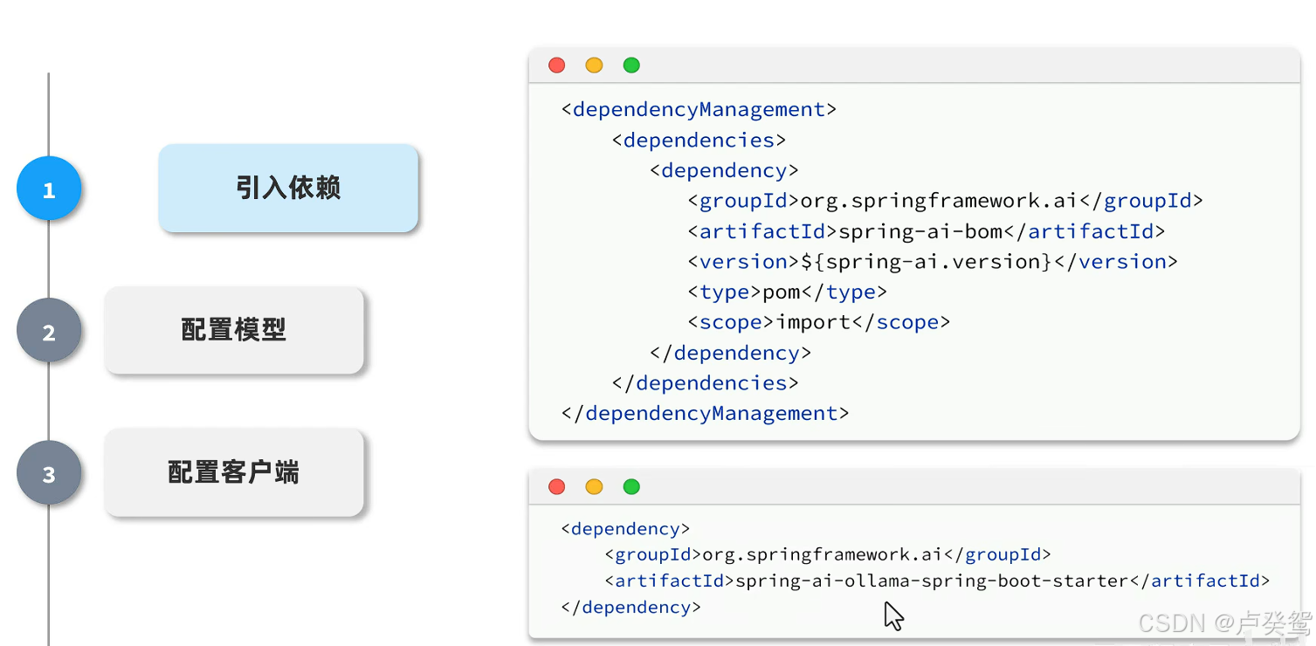The height and width of the screenshot is (646, 1316).
Task: Select the 配置模型 step box
Action: [234, 331]
